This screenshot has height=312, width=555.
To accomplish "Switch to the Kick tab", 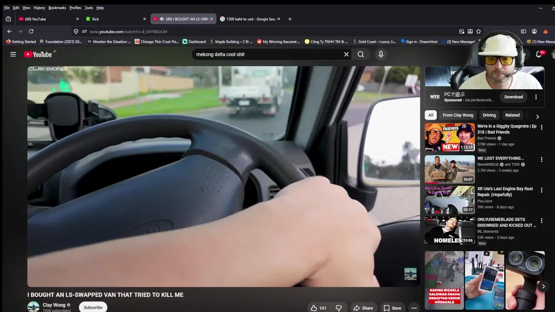I will [x=116, y=19].
